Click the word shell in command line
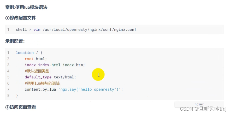The width and height of the screenshot is (230, 114). tap(21, 30)
